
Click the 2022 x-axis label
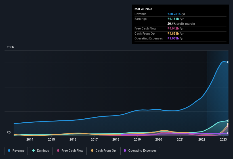[202, 139]
